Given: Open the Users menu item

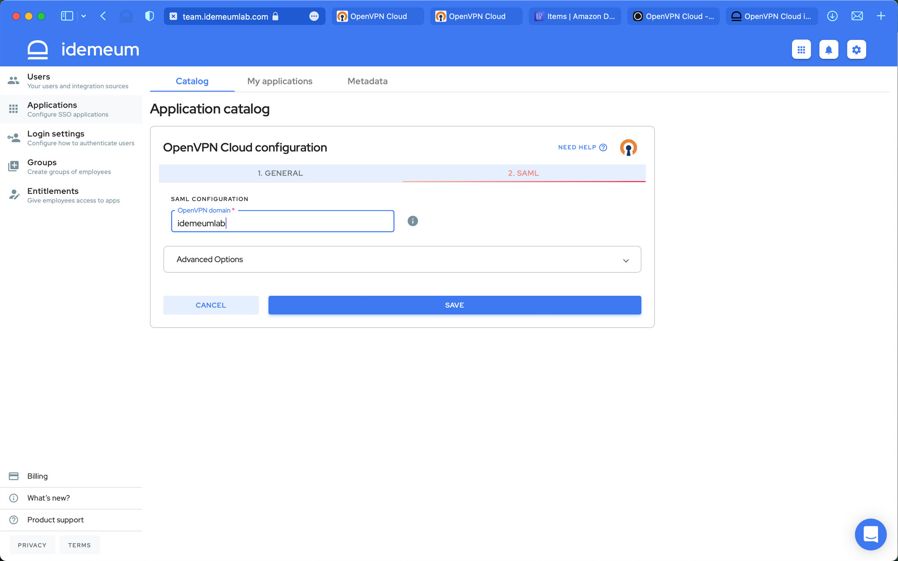Looking at the screenshot, I should click(71, 81).
